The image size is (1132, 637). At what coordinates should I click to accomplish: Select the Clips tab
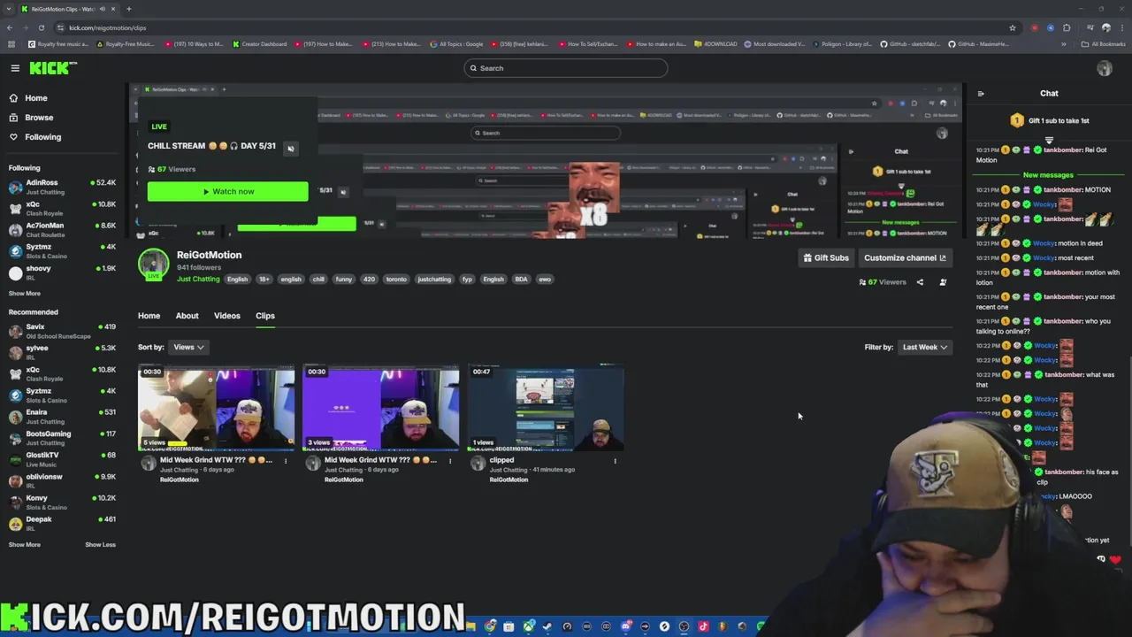click(265, 316)
